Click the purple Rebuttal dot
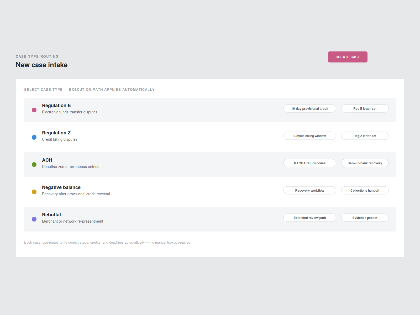Screen dimensions: 420x315 [34, 219]
